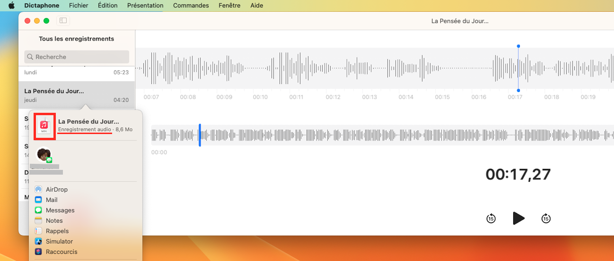This screenshot has height=261, width=614.
Task: Click the blue playhead line in detailed waveform
Action: [518, 68]
